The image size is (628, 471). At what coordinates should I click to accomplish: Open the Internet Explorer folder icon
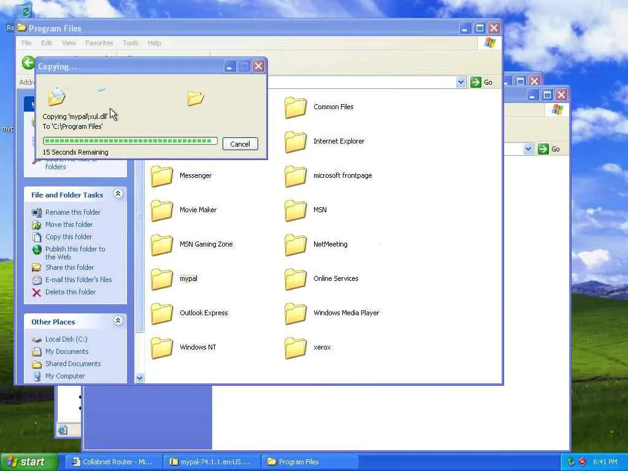pyautogui.click(x=296, y=142)
